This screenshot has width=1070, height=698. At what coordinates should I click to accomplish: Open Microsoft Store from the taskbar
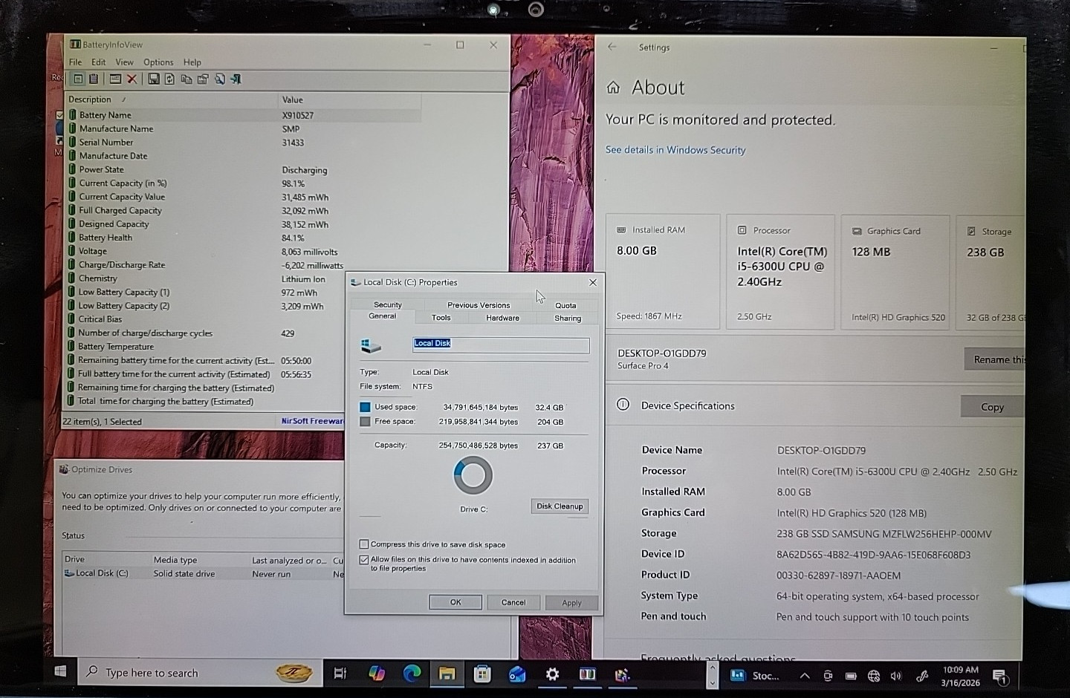[x=482, y=673]
